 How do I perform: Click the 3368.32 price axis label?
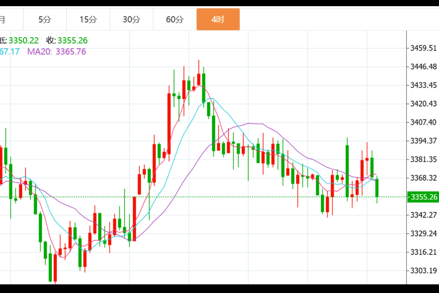(x=423, y=178)
